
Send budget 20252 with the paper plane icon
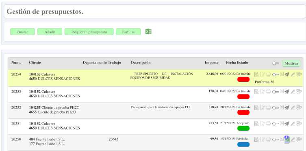click(x=286, y=107)
